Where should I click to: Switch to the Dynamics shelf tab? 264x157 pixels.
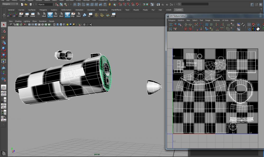(91, 10)
